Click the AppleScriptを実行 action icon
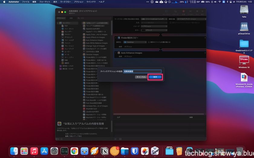254x158 pixels. 84,29
